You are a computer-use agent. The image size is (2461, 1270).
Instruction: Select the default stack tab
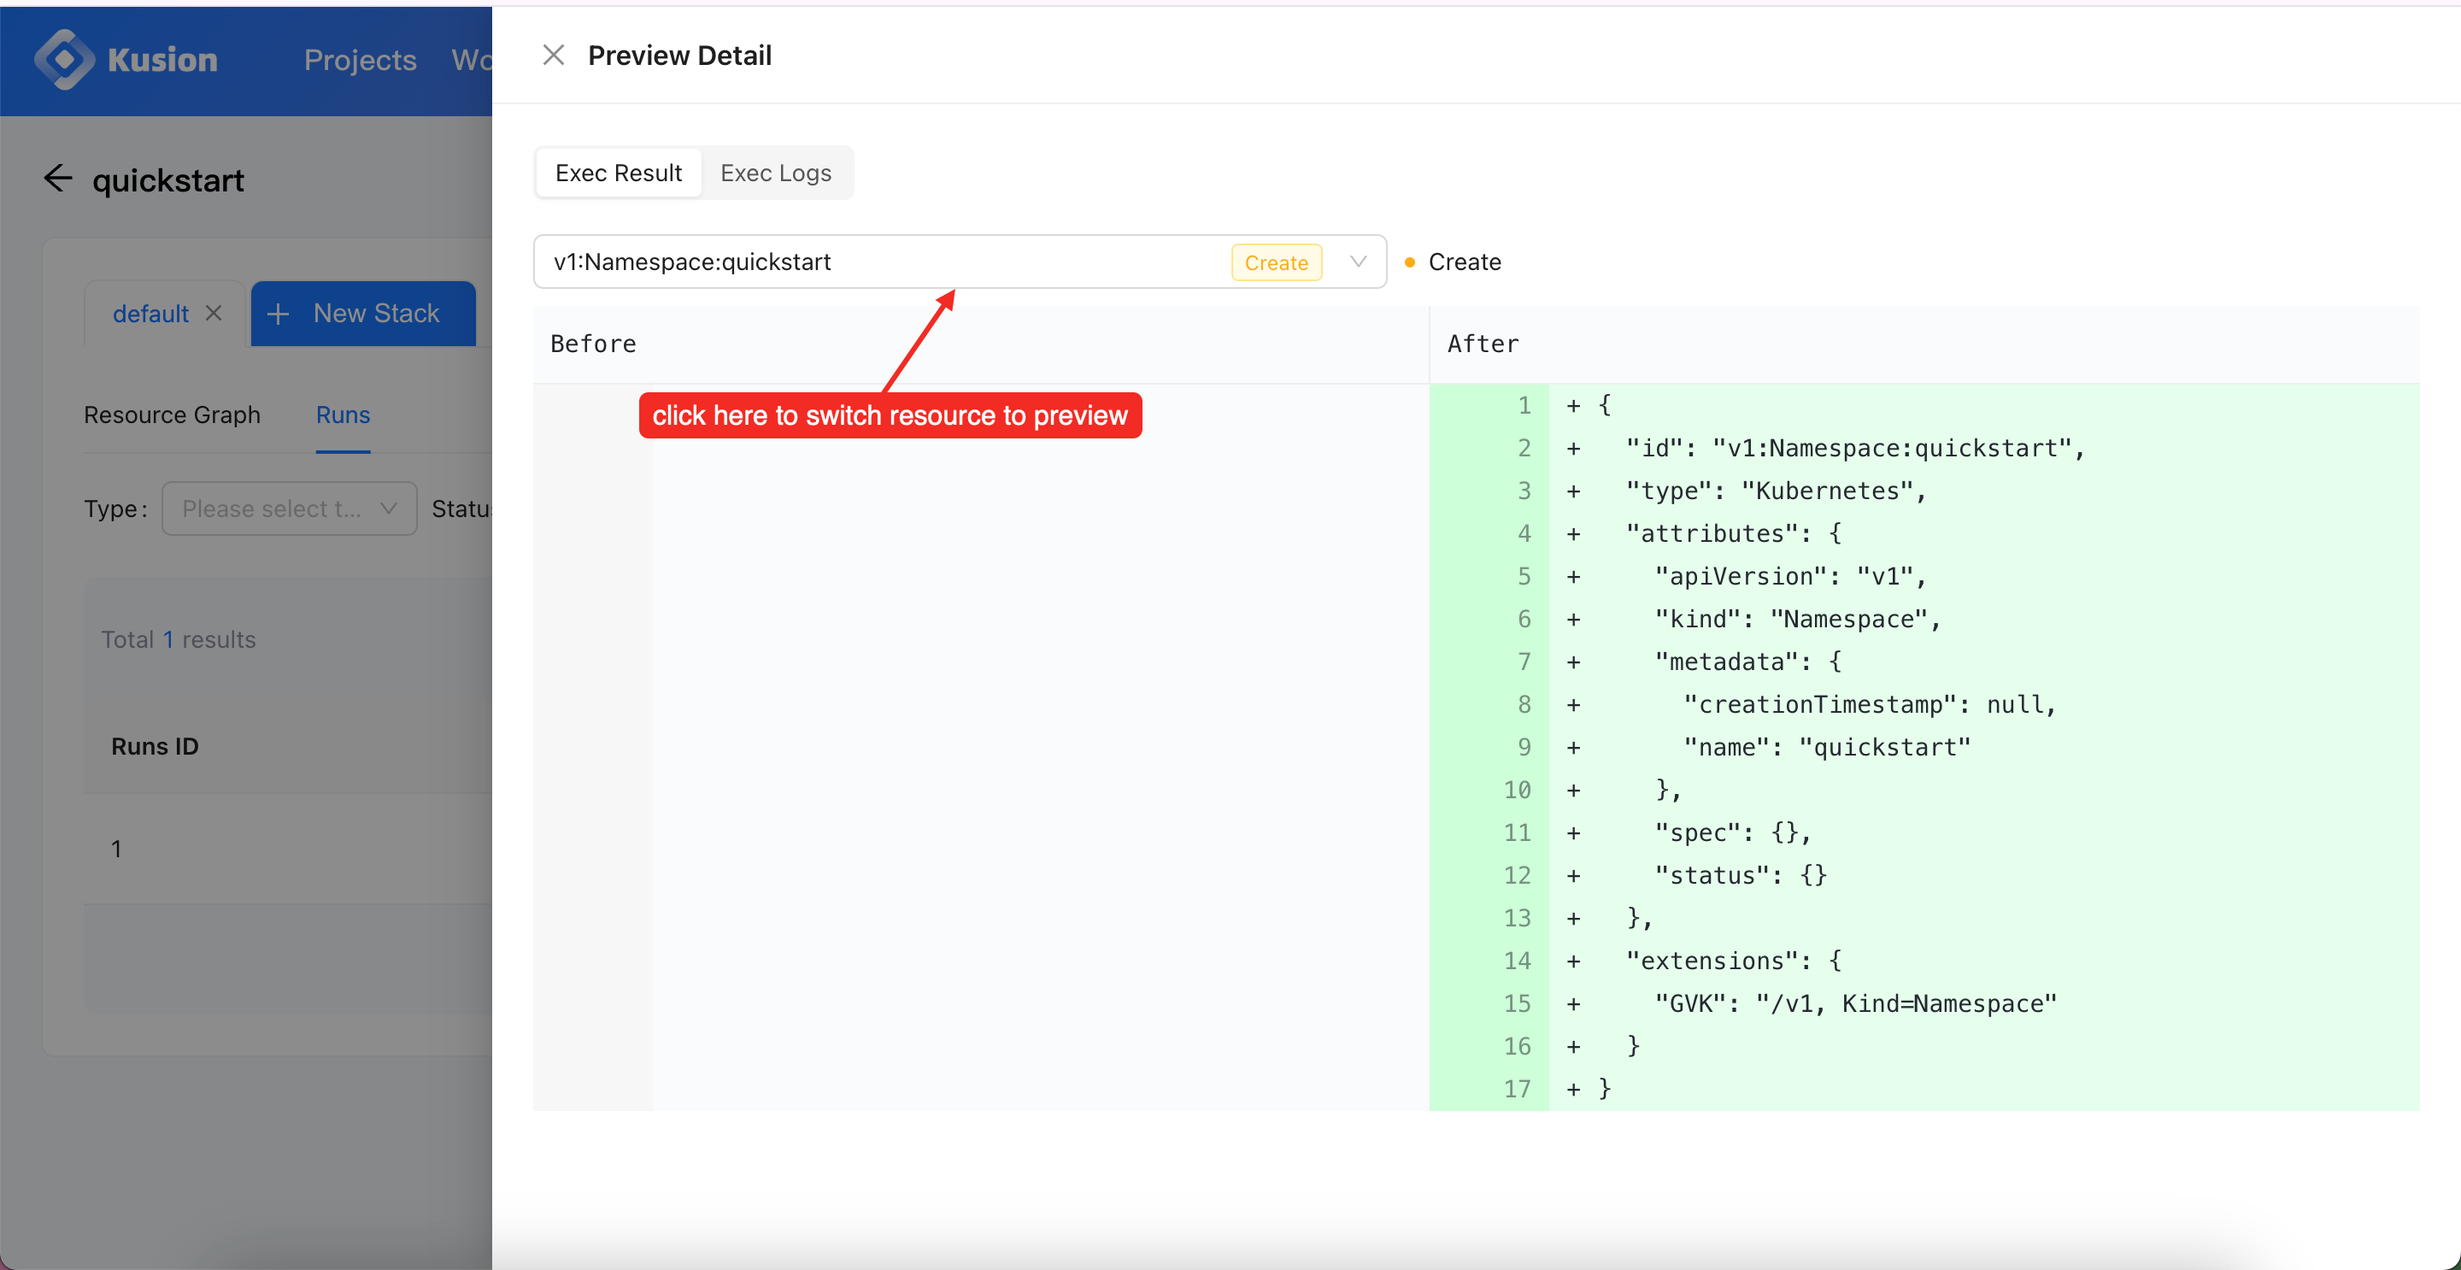150,314
